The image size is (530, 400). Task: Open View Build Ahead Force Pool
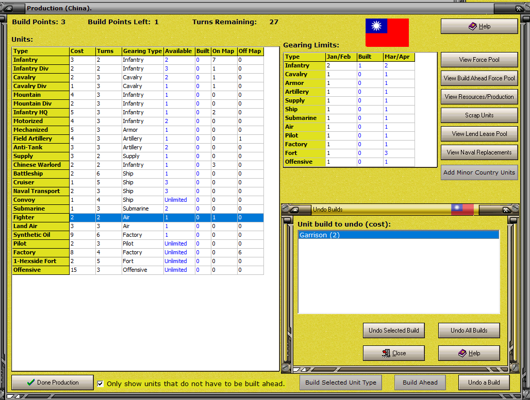(479, 78)
